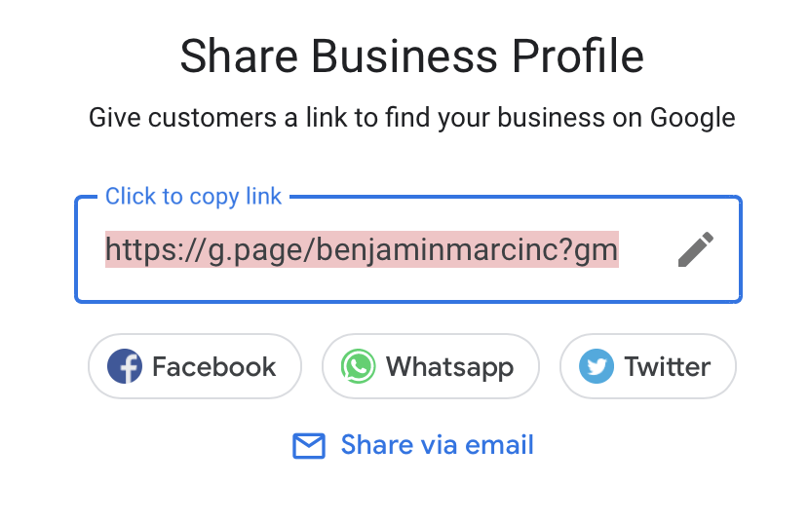Click the word 'Google' in the subtitle
This screenshot has height=522, width=809.
pyautogui.click(x=692, y=119)
